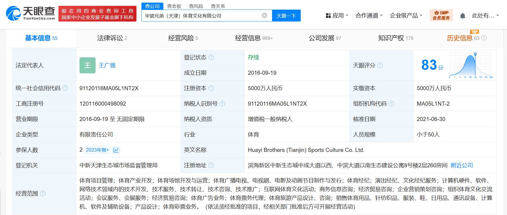Open the VIP member services badge
Viewport: 507px width, 215px height.
pos(441,15)
